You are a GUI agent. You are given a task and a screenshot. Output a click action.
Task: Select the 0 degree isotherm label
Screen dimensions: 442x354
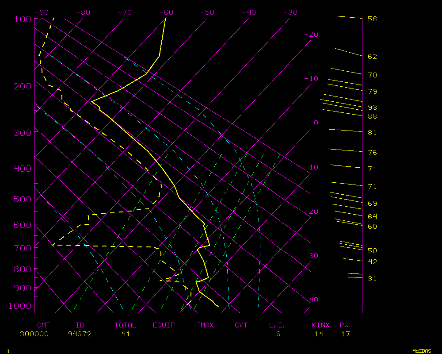point(316,123)
